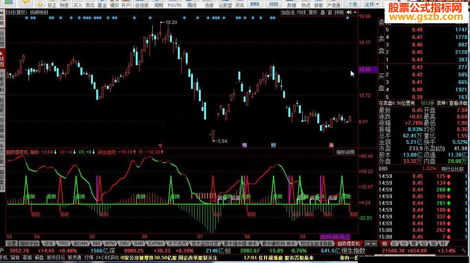Open 自选股 watchlist toolbar button

tap(142, 5)
